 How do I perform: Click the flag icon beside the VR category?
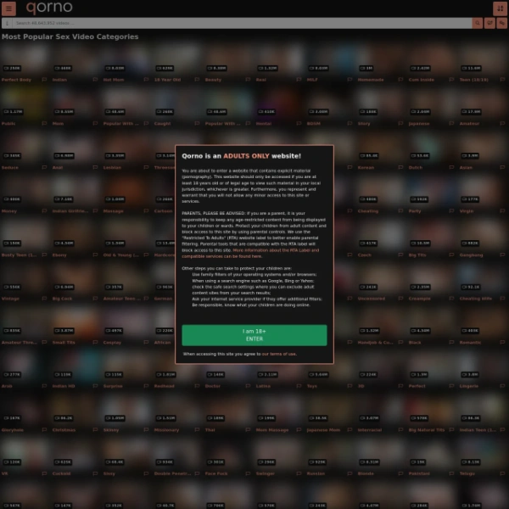click(x=44, y=473)
